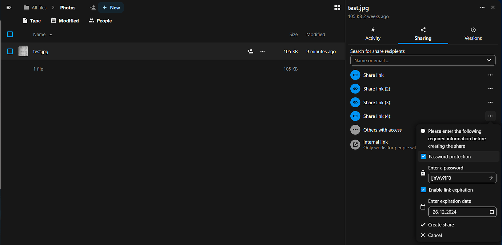Viewport: 502px width, 245px height.
Task: Click the Share link (4) icon
Action: click(355, 116)
